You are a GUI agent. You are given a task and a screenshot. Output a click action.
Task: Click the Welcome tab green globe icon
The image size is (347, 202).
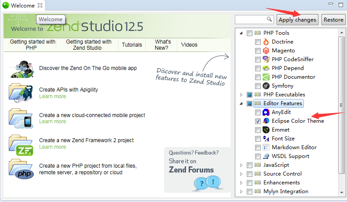tap(6, 5)
